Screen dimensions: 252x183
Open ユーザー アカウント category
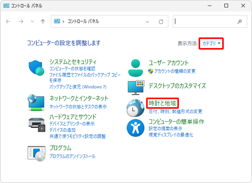tap(168, 63)
